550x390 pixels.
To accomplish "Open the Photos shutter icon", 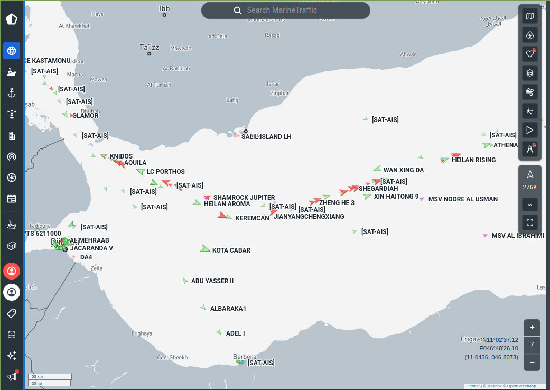I will [x=12, y=178].
